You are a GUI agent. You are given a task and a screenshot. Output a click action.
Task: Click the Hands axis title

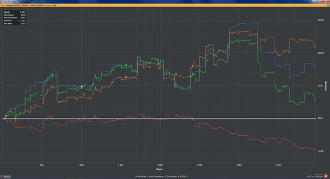pyautogui.click(x=159, y=169)
